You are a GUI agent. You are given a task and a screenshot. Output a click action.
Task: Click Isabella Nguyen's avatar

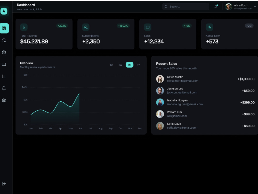pyautogui.click(x=160, y=102)
